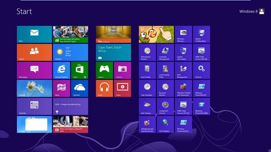This screenshot has height=152, width=271.
Task: Open Defragment and Optimize Drives tile
Action: [147, 125]
